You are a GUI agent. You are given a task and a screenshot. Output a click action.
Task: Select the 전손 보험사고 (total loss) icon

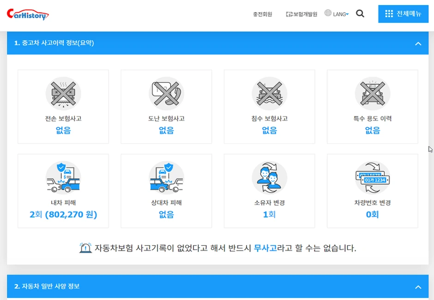tap(63, 93)
